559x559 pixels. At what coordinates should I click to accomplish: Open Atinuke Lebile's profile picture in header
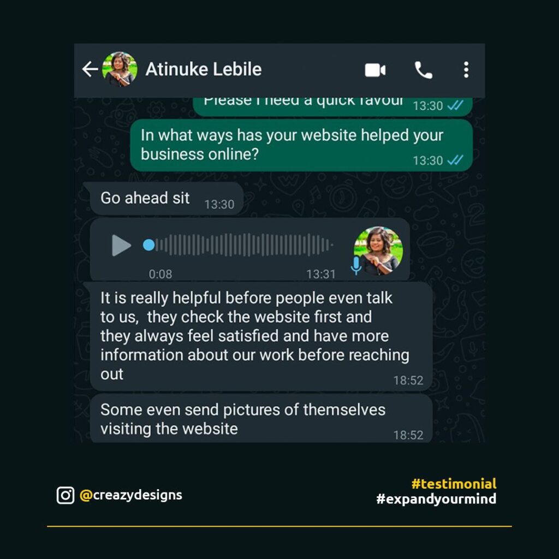tap(120, 69)
